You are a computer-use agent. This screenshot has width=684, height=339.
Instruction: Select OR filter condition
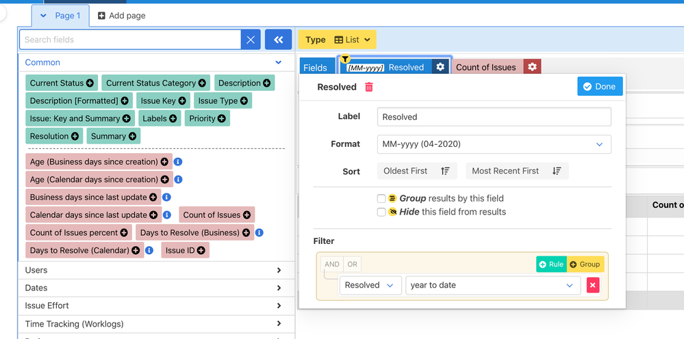tap(353, 264)
